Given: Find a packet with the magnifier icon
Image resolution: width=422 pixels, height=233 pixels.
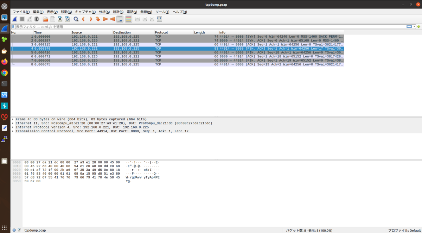Looking at the screenshot, I should pos(76,19).
